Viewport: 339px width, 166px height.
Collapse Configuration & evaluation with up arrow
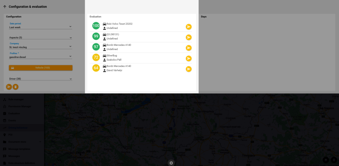[x=5, y=7]
